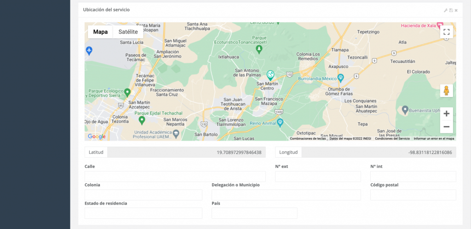Click the Longitud value field
The height and width of the screenshot is (229, 471).
coord(379,152)
